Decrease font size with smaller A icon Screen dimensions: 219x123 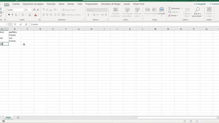point(38,10)
